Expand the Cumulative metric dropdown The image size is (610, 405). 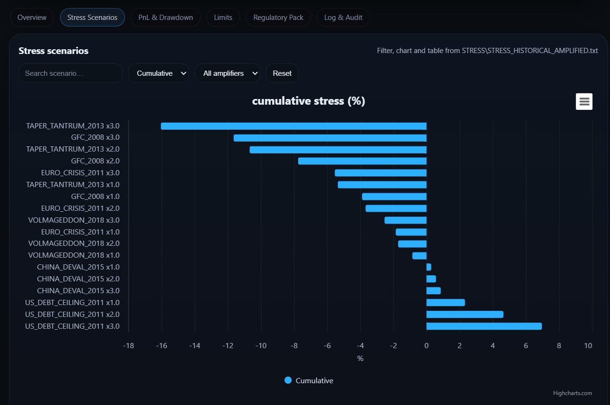click(x=158, y=73)
